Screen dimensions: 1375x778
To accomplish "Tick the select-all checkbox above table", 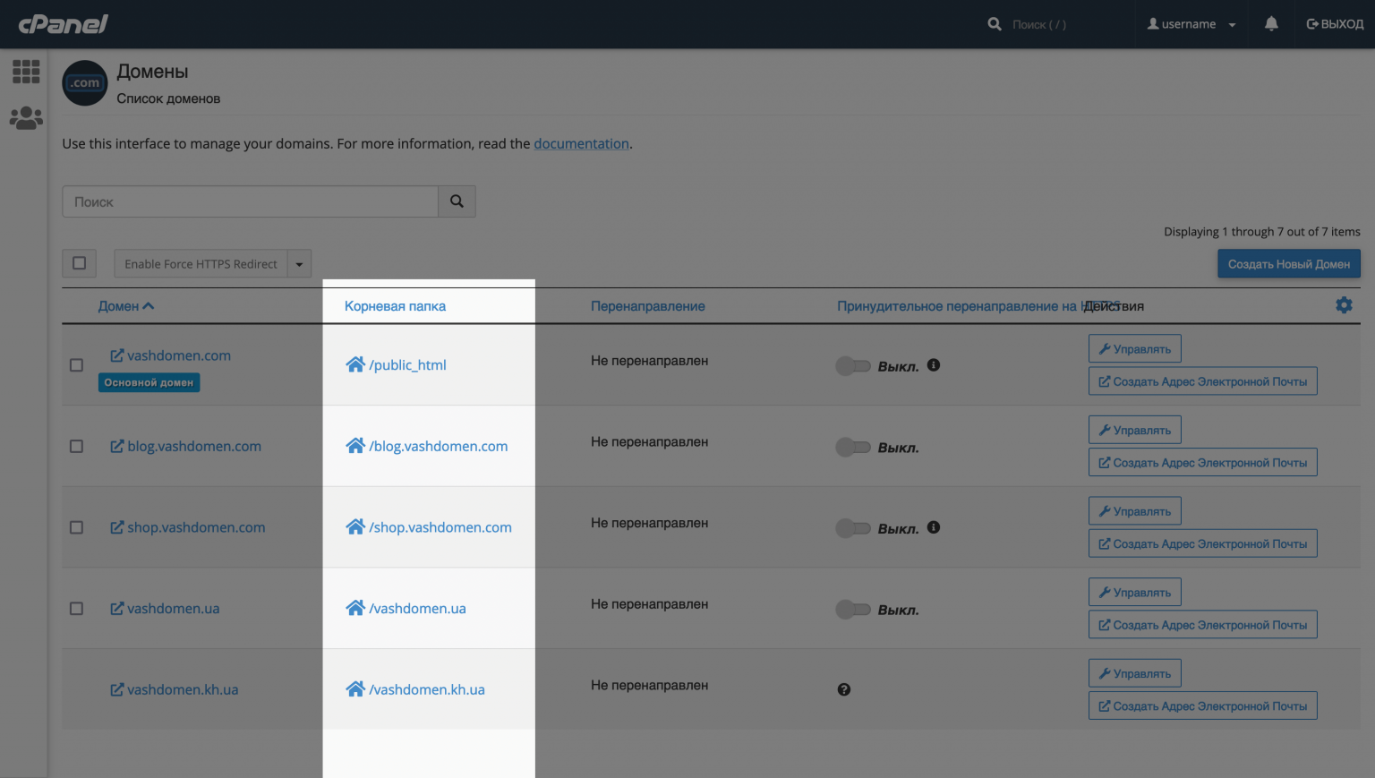I will pos(80,263).
